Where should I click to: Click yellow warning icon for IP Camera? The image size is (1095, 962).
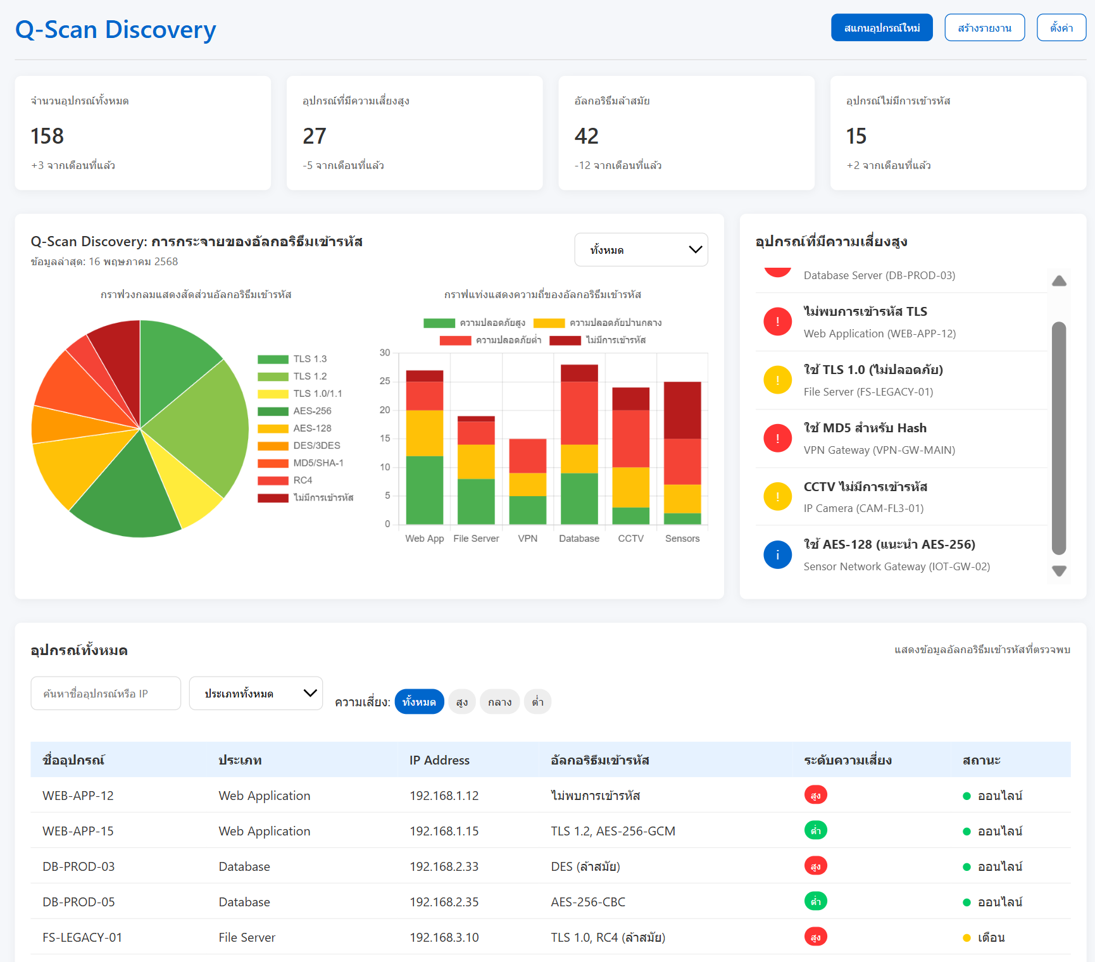777,496
